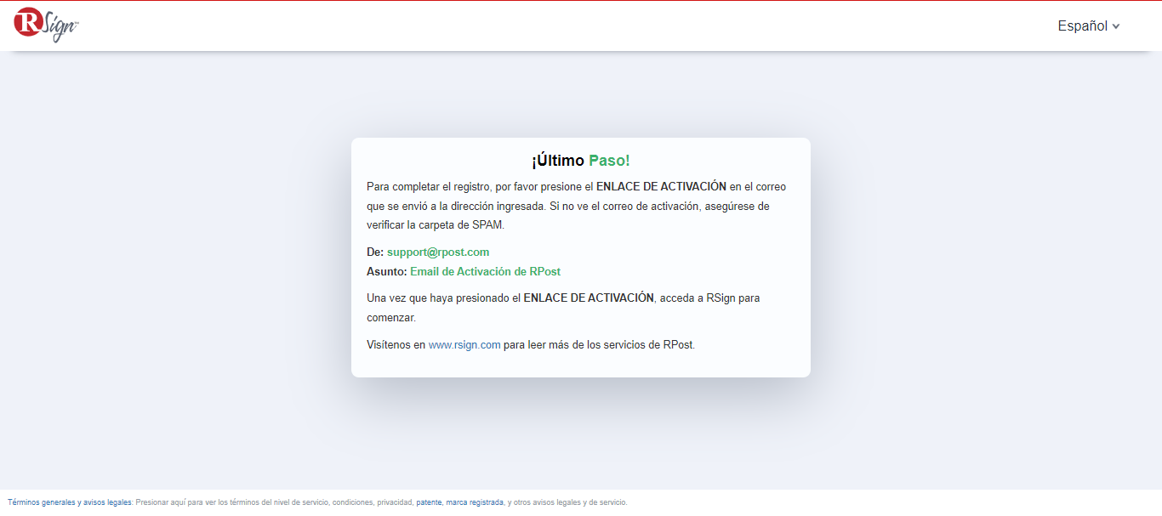The image size is (1162, 516).
Task: Open Términos generales y avisos legales link
Action: tap(70, 502)
